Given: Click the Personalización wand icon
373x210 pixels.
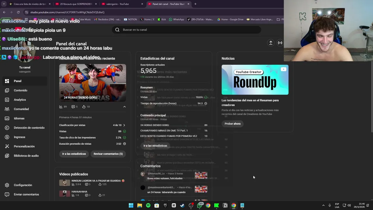Looking at the screenshot, I should click(7, 146).
